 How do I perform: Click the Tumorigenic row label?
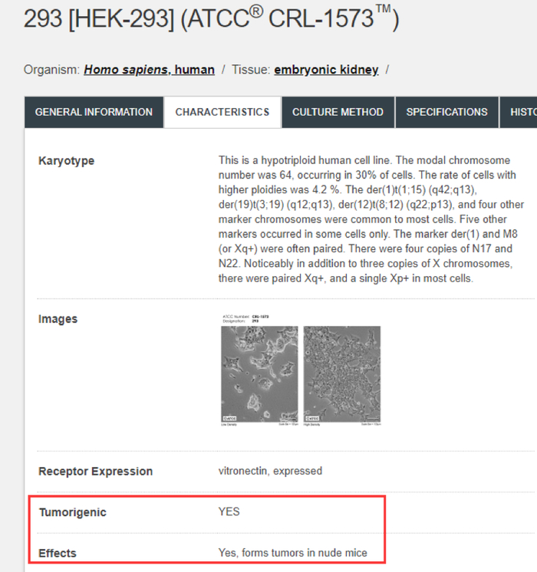tap(72, 512)
